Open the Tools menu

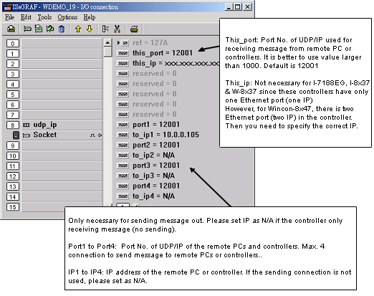pyautogui.click(x=44, y=17)
